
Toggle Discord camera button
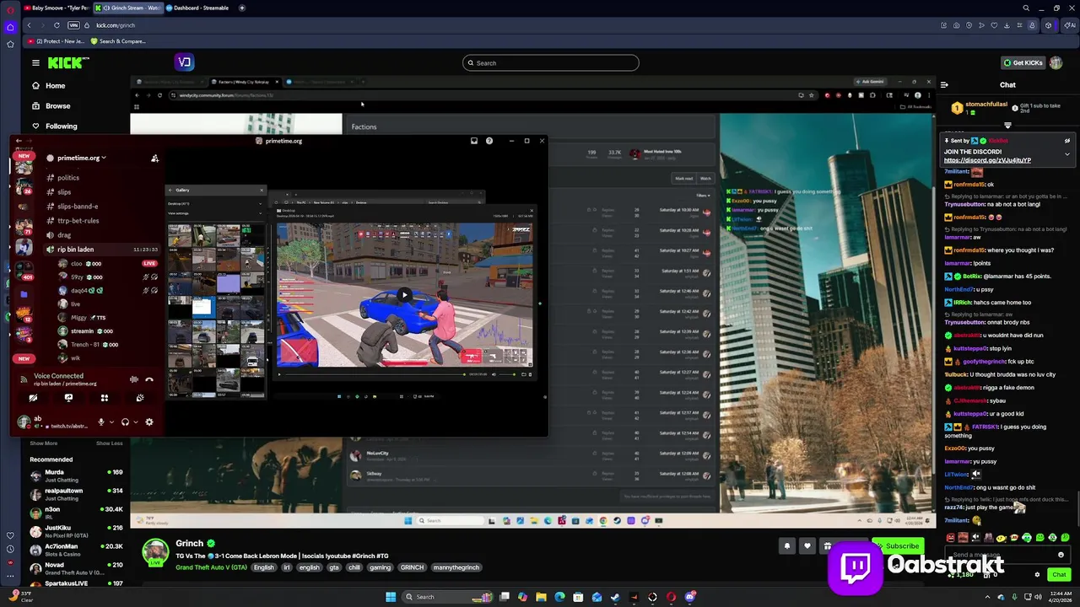point(33,398)
